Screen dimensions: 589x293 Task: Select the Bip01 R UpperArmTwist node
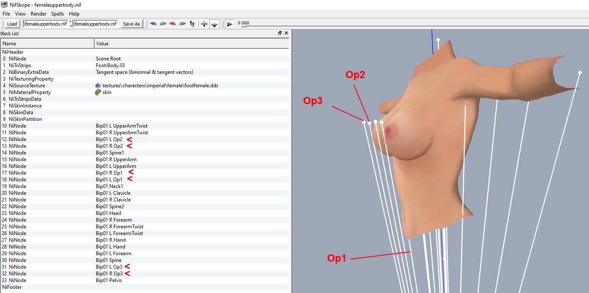click(x=145, y=133)
